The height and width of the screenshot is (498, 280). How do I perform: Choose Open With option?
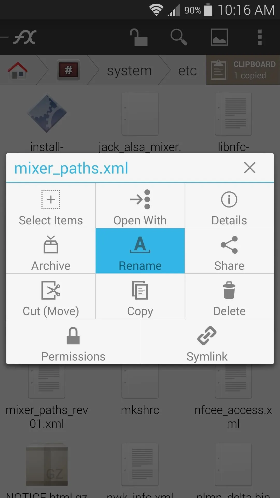140,206
